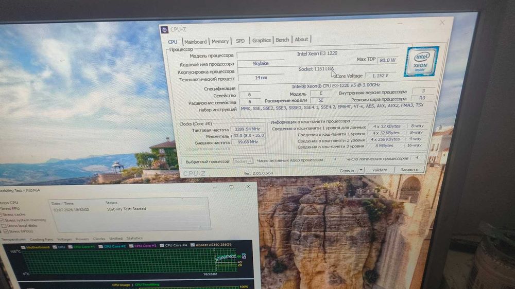Expand the Сервис button dropdown arrow
Screen dimensions: 515x289
tap(360, 170)
